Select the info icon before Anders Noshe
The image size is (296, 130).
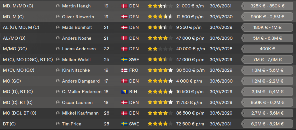pos(58,38)
